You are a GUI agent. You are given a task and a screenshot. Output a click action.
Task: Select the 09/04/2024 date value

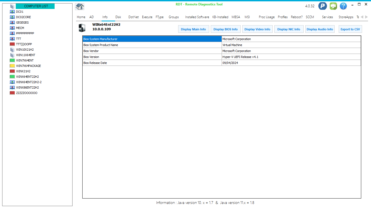[x=291, y=63]
